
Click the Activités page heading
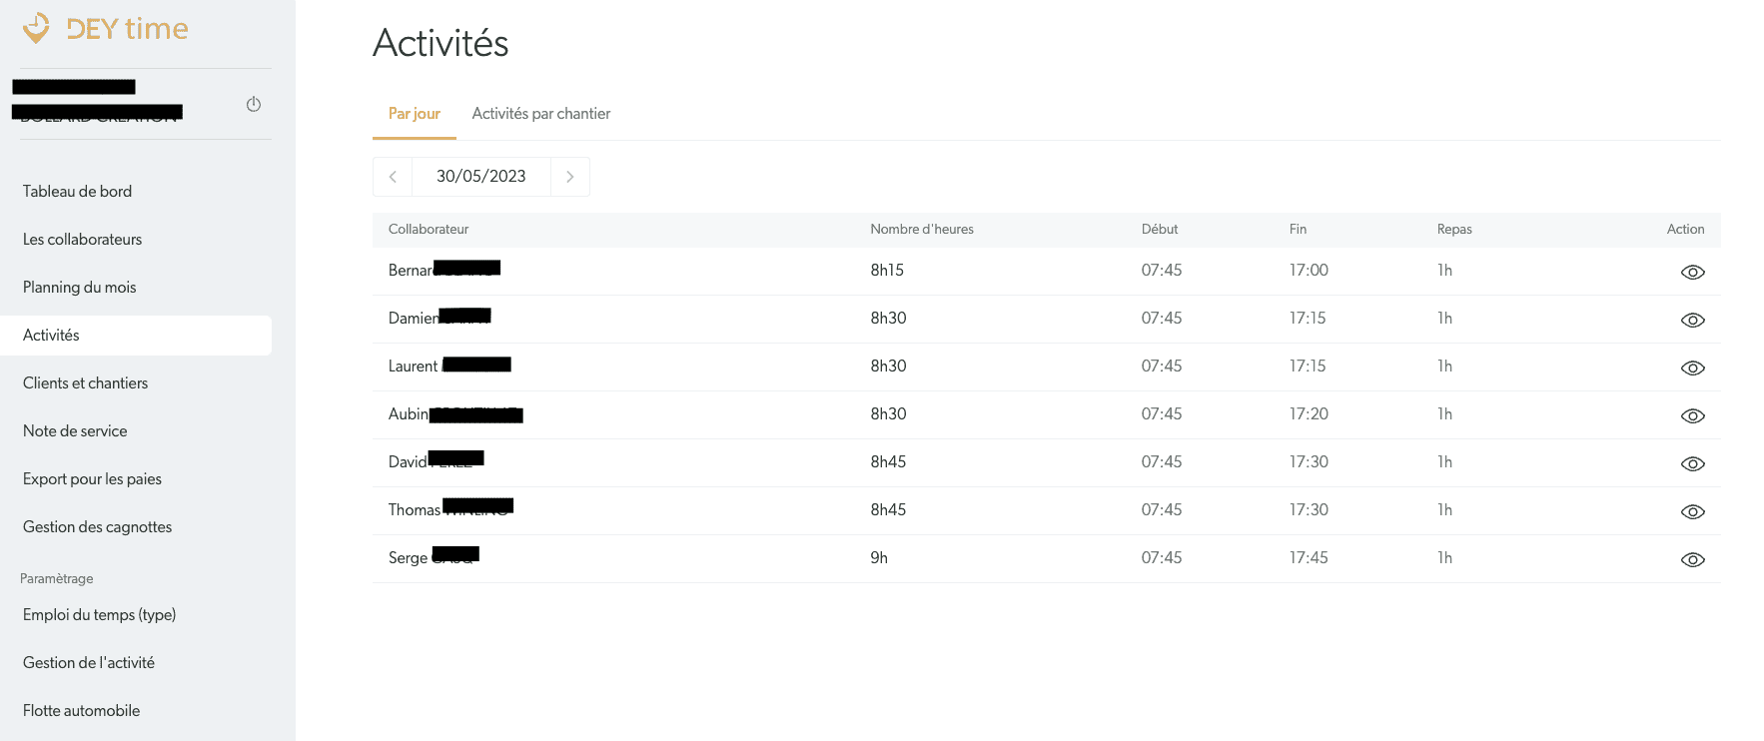[x=441, y=43]
